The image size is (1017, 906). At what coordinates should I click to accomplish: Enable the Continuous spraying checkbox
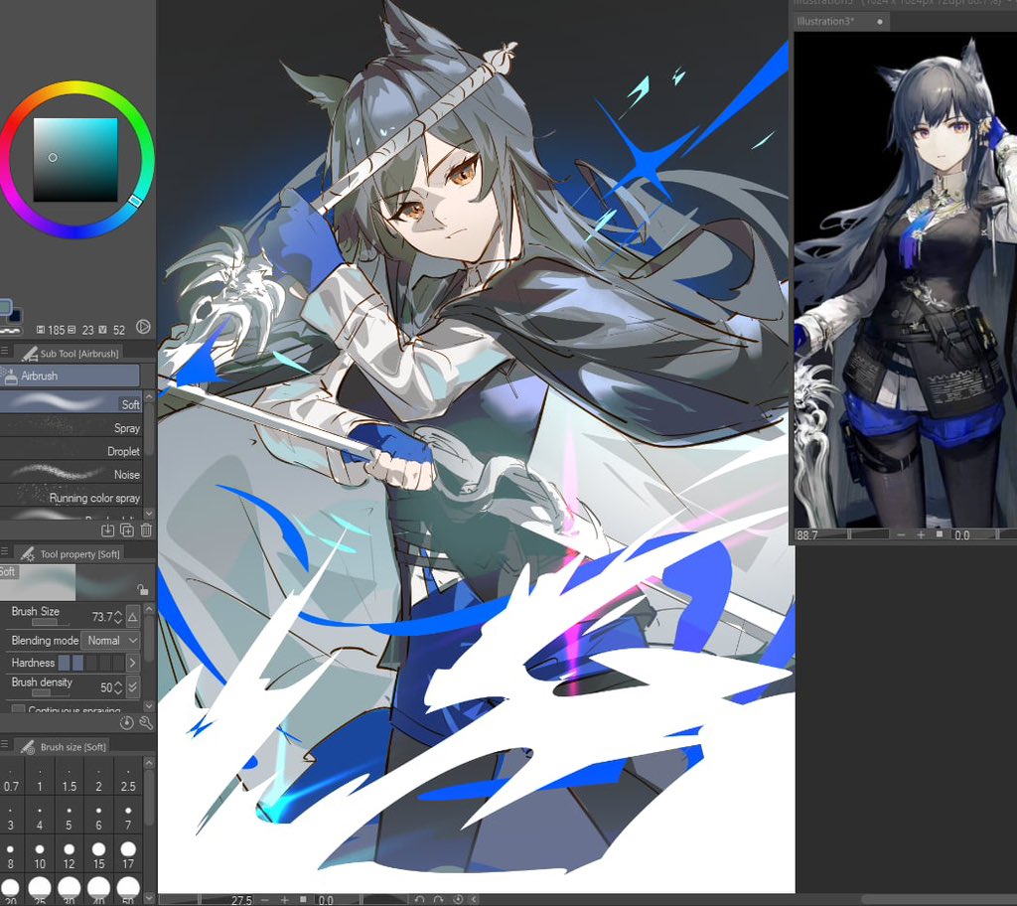point(19,709)
